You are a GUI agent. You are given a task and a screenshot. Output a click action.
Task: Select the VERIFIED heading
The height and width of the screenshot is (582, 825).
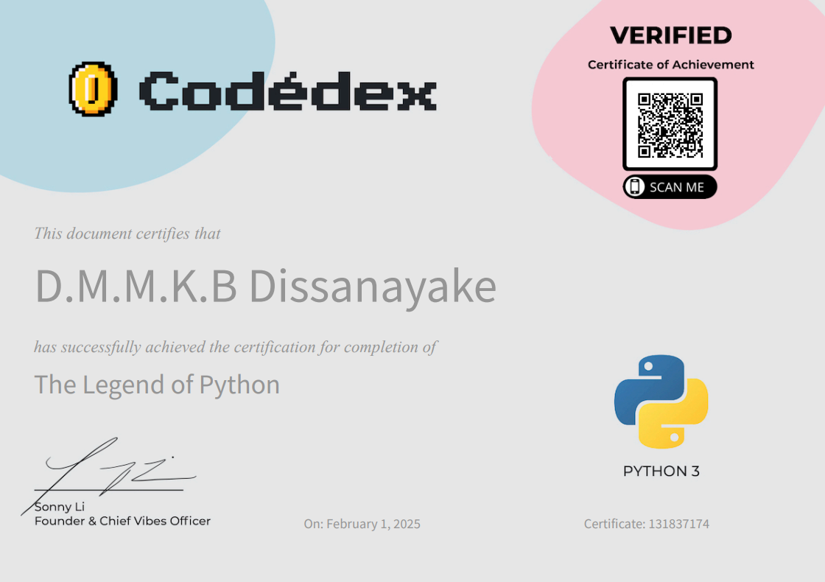click(670, 35)
